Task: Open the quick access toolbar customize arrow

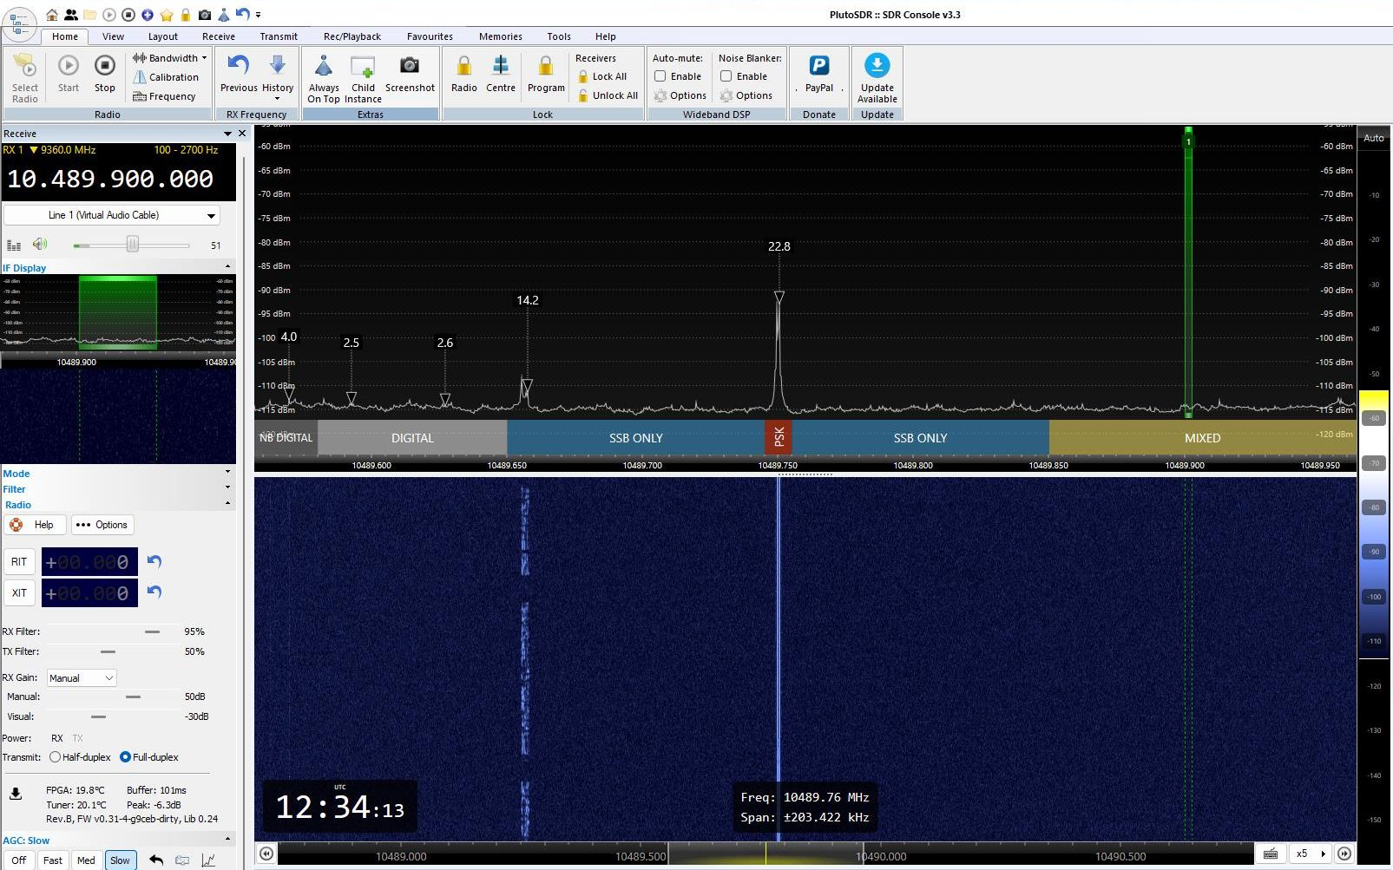Action: [258, 15]
